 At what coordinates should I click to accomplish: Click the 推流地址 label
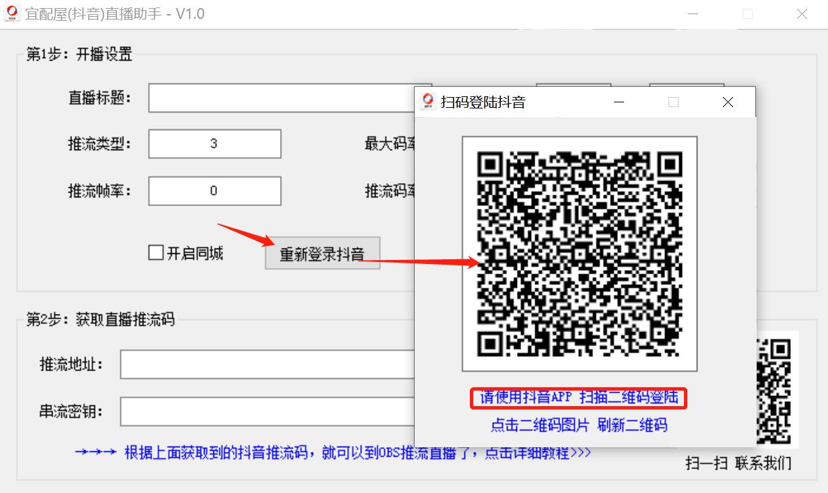pyautogui.click(x=71, y=364)
